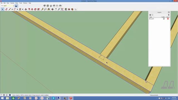
Task: Select the Eraser tool
Action: point(6,9)
